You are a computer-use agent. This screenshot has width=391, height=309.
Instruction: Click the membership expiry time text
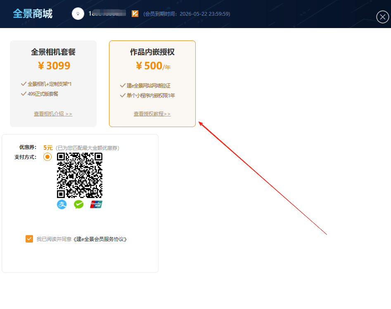click(x=187, y=14)
